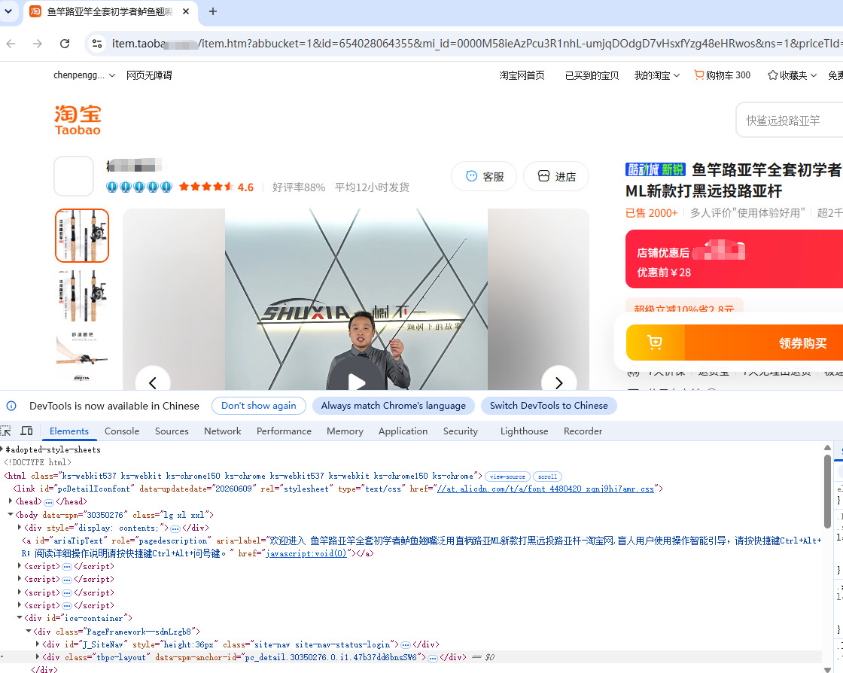
Task: Go to 淘宝网首页
Action: pos(522,75)
